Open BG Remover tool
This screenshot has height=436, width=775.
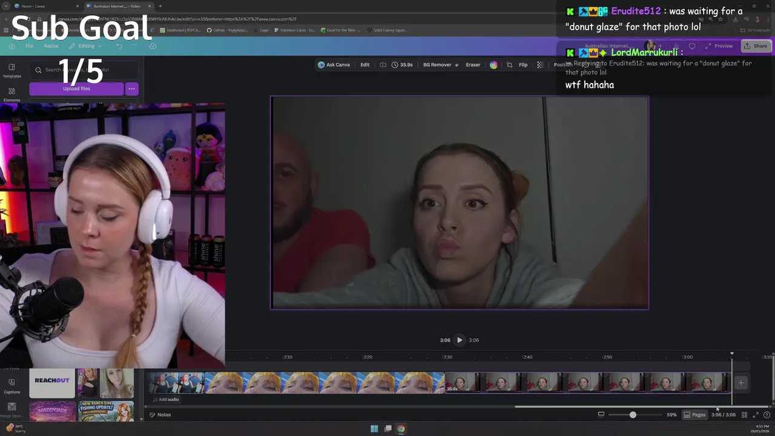coord(440,65)
